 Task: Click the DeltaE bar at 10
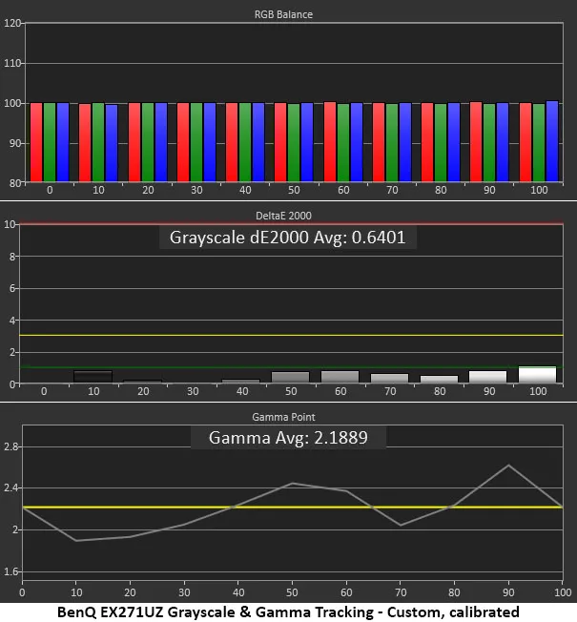(93, 377)
